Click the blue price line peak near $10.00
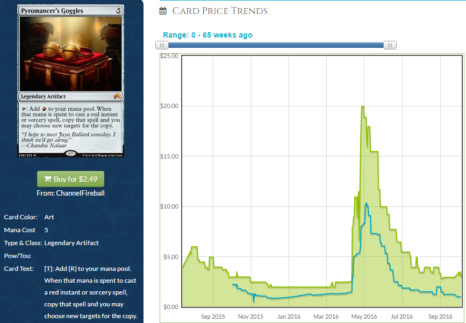Image resolution: width=466 pixels, height=323 pixels. point(367,203)
